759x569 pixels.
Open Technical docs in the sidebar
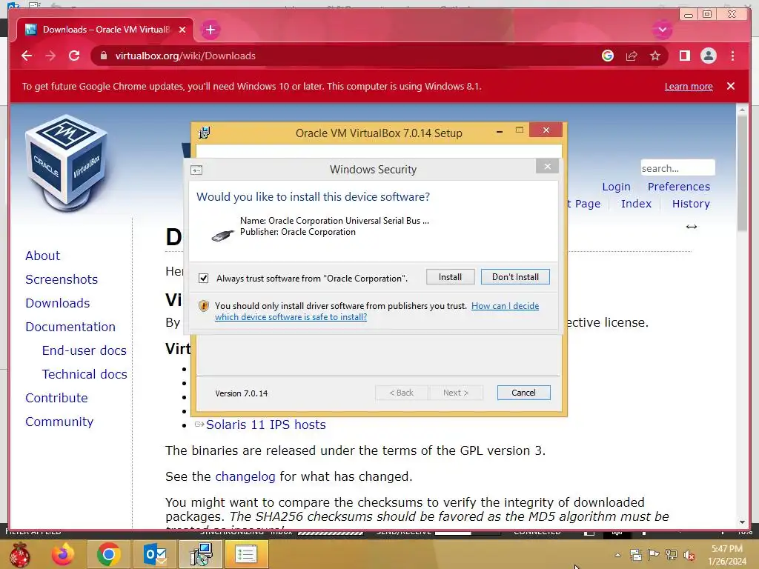tap(84, 374)
